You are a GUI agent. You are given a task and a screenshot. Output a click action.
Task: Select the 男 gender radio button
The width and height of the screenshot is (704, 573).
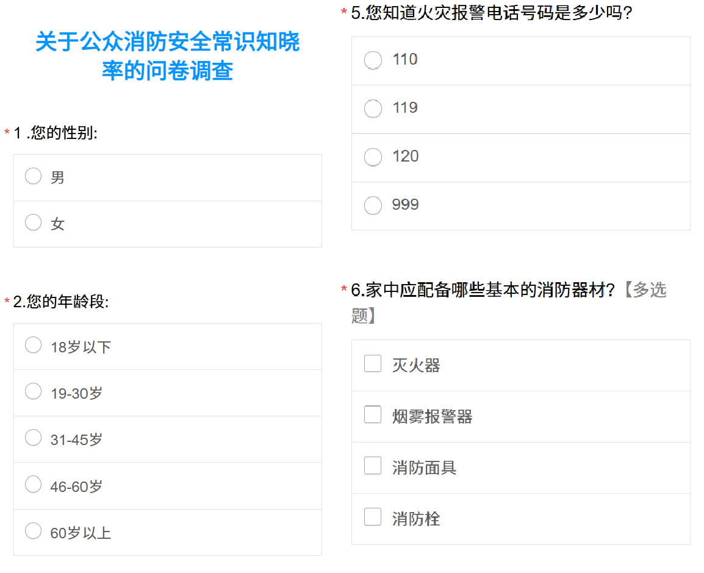click(34, 176)
